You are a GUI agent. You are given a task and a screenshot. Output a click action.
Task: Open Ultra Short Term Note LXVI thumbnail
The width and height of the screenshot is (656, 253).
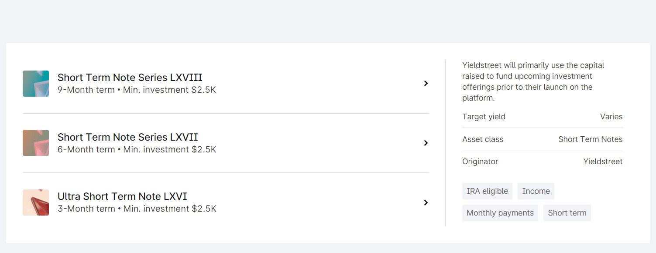point(36,202)
